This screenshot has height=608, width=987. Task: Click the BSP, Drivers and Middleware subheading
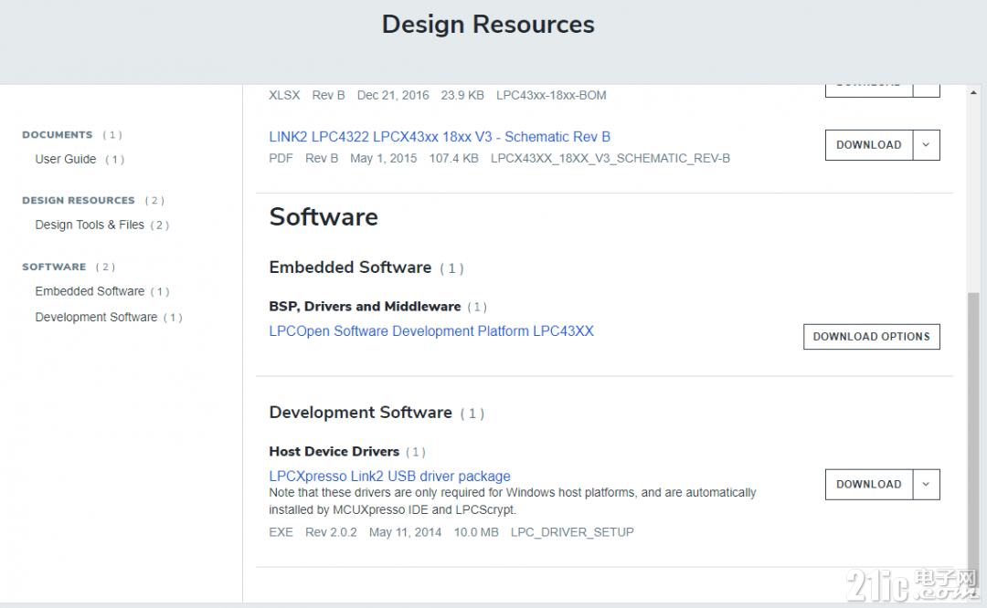coord(365,306)
